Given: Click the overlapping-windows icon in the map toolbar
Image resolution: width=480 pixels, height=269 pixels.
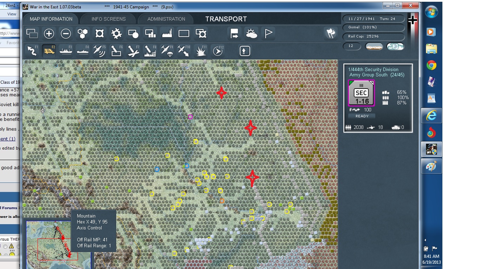Looking at the screenshot, I should pyautogui.click(x=32, y=33).
